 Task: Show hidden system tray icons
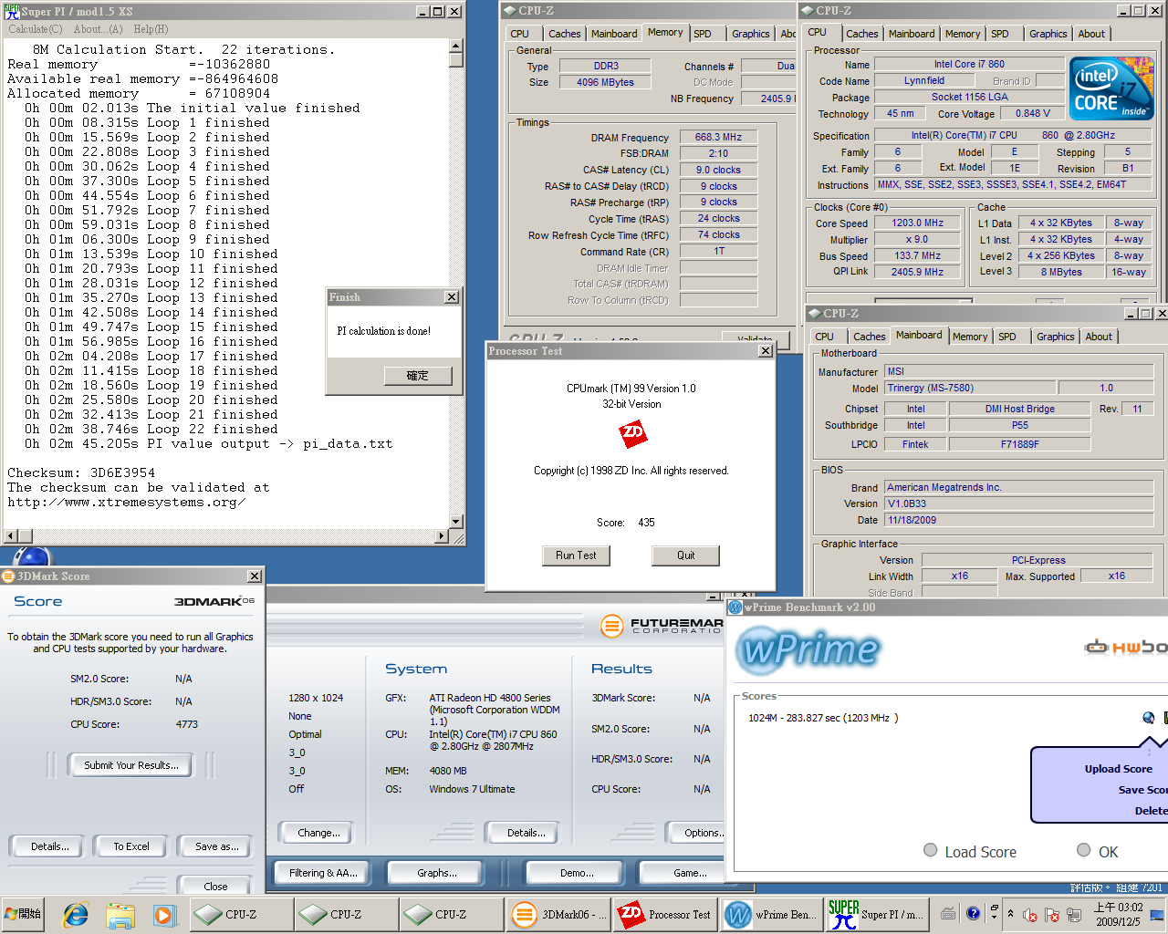coord(1010,913)
